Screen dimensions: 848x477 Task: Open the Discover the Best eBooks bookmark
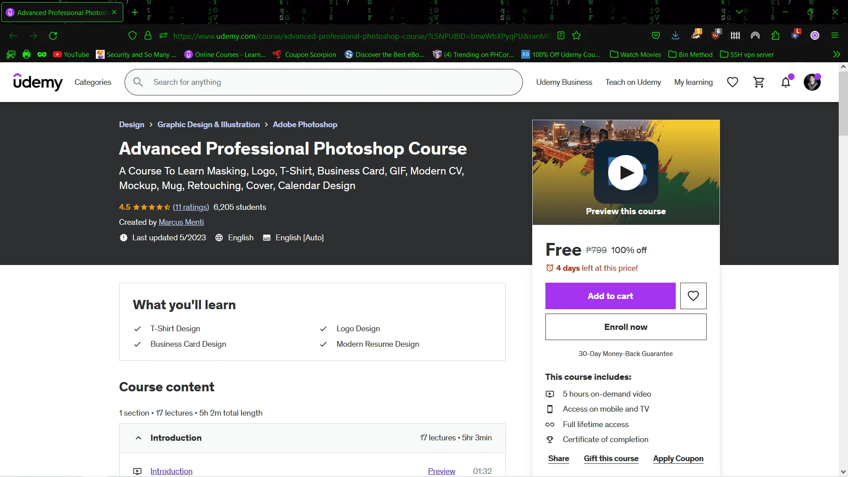384,54
